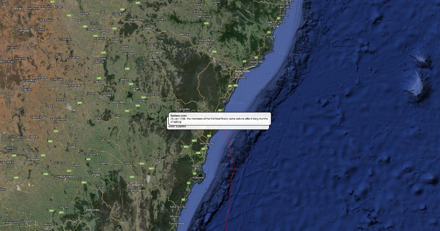The height and width of the screenshot is (231, 440).
Task: Click the Nowra town label
Action: (x=195, y=166)
